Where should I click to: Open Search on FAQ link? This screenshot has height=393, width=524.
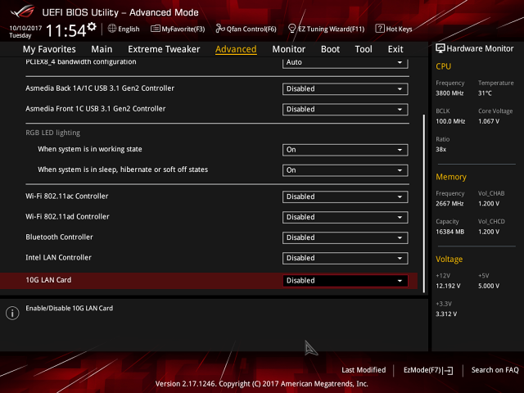[x=495, y=370]
